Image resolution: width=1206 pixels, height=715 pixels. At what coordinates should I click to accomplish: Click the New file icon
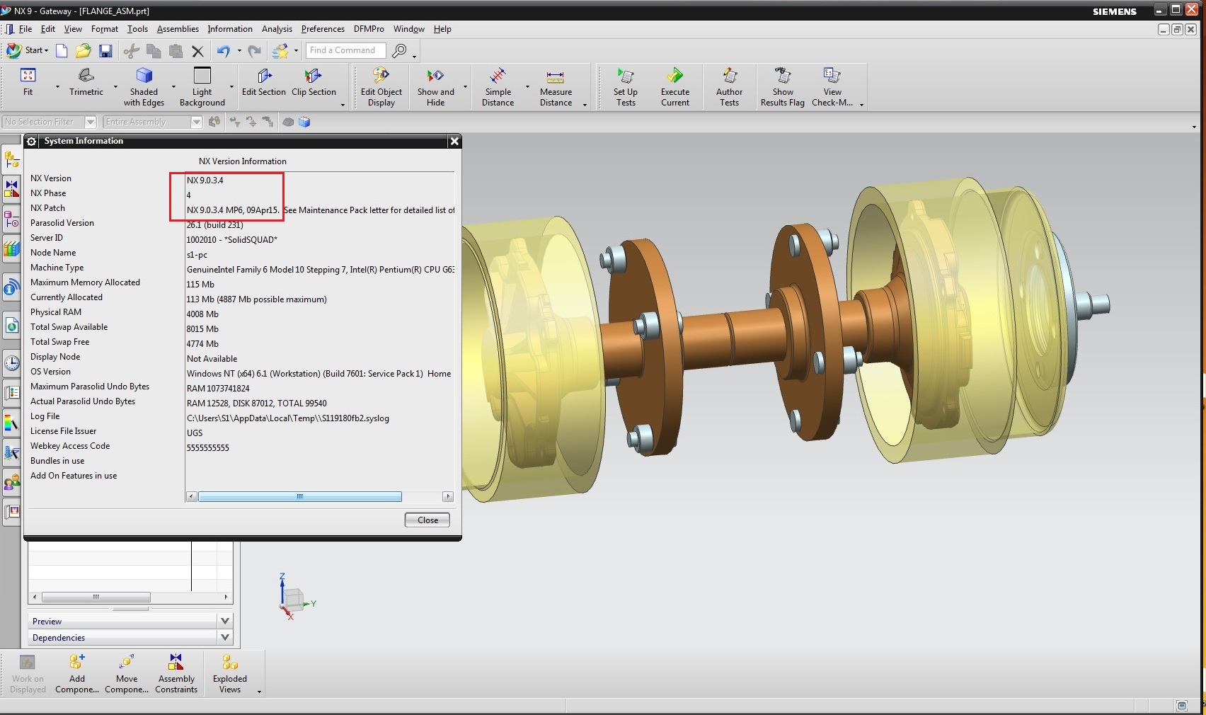point(62,50)
